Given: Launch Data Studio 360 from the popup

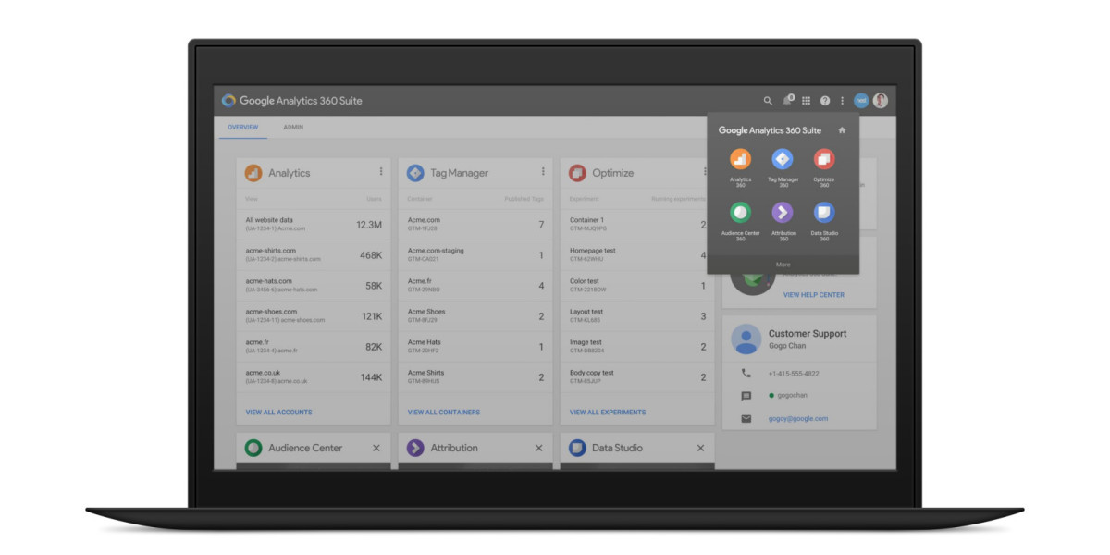Looking at the screenshot, I should [x=823, y=214].
